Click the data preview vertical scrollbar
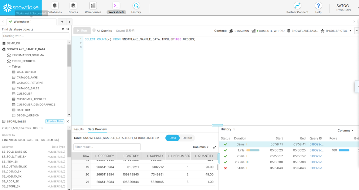Screen dimensions: 359x190 click(x=217, y=167)
